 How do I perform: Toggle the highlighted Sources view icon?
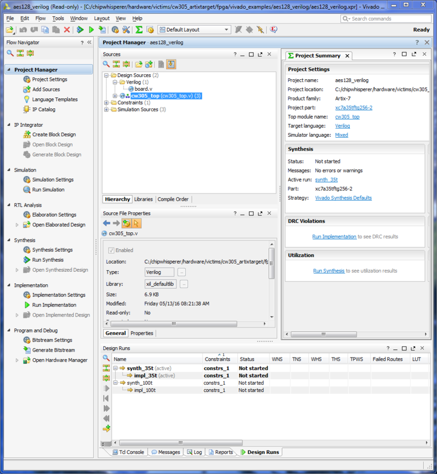(x=171, y=64)
